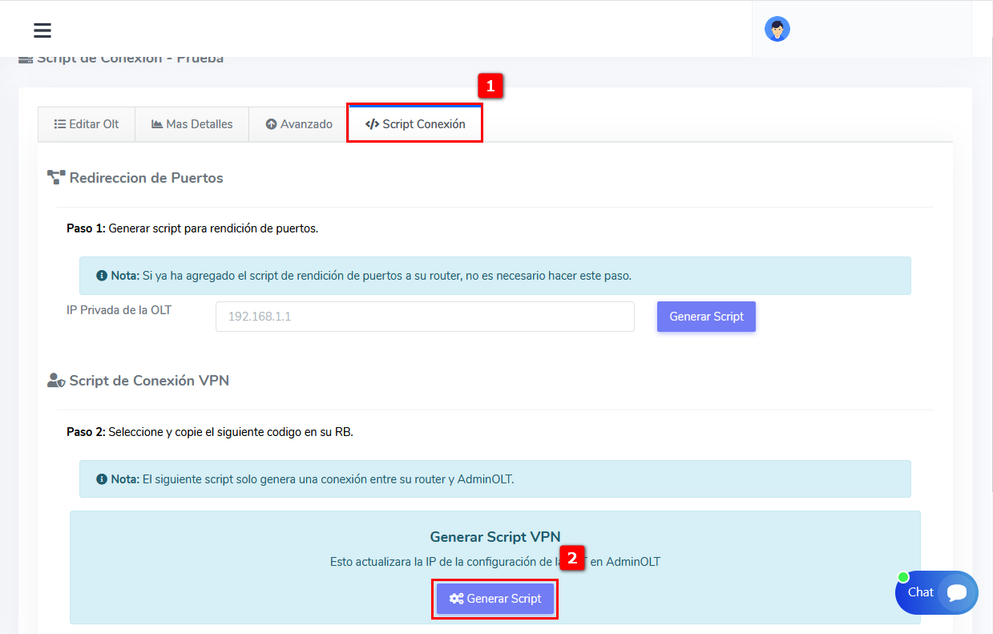Click the network icon beside Redireccion de Puertos
Screen dimensions: 993x634
tap(56, 178)
